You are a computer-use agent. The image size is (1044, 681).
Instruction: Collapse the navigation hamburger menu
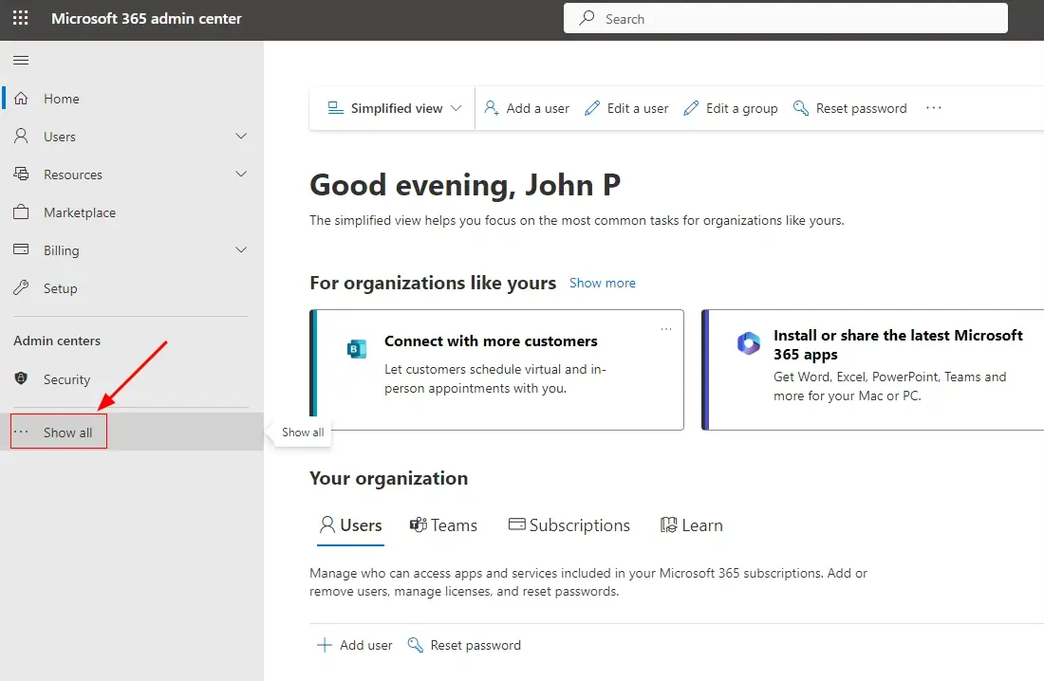pos(21,61)
